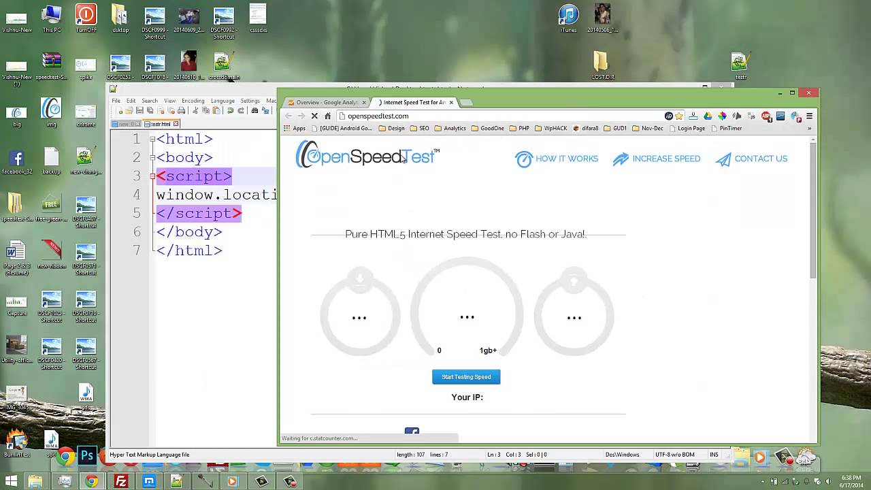Viewport: 871px width, 490px height.
Task: Open the GUIDE Android bookmark
Action: click(342, 129)
